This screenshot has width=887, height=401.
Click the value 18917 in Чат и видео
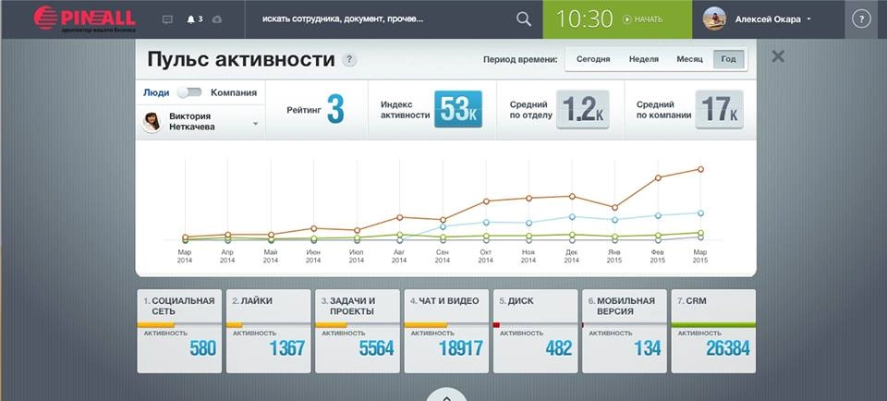pyautogui.click(x=460, y=347)
